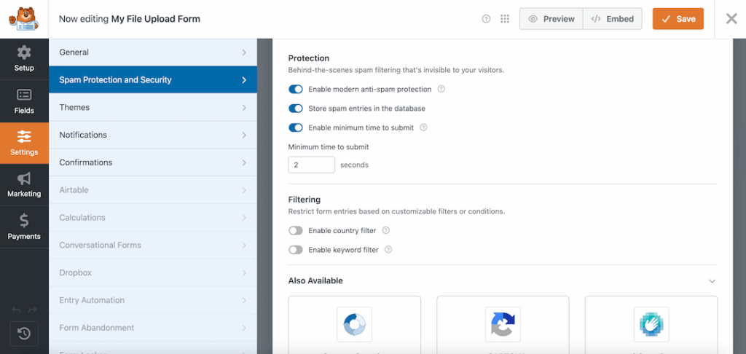This screenshot has height=354, width=746.
Task: Open the Marketing megaphone icon
Action: point(24,178)
